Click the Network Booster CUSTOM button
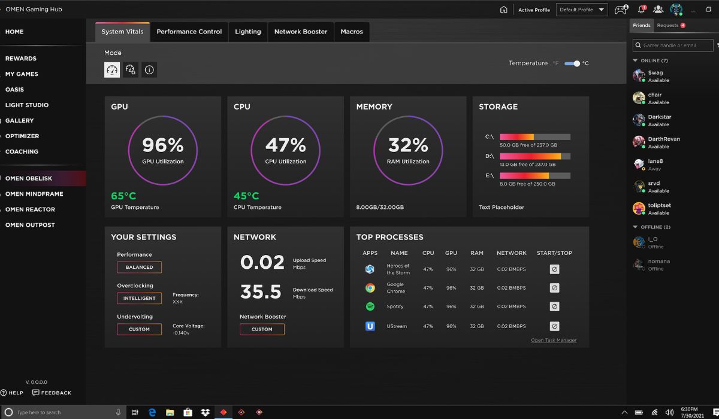719x419 pixels. (x=262, y=329)
